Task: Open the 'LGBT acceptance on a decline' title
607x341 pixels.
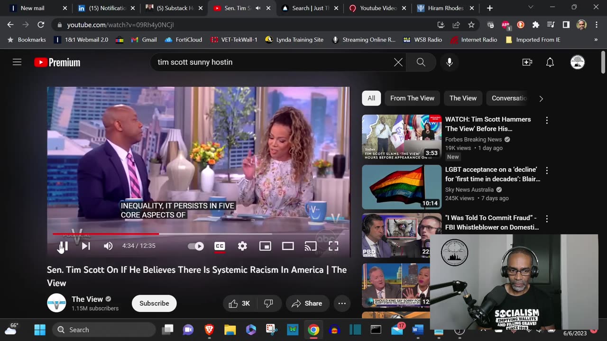Action: pos(493,174)
